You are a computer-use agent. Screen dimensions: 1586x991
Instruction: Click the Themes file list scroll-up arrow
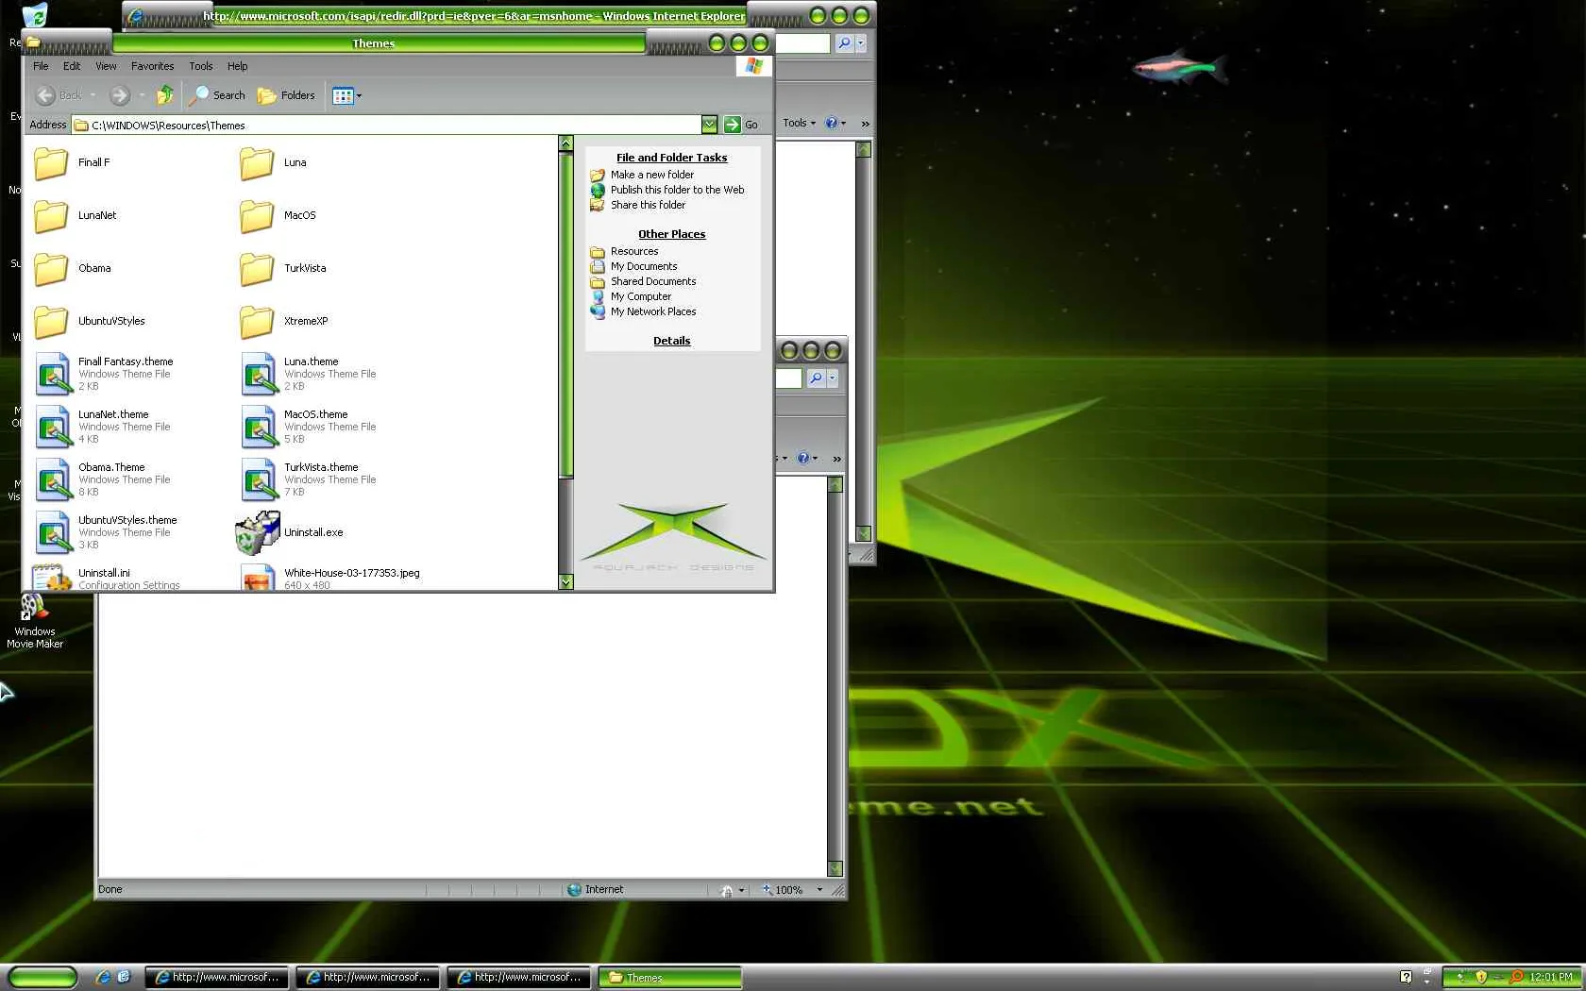(566, 143)
